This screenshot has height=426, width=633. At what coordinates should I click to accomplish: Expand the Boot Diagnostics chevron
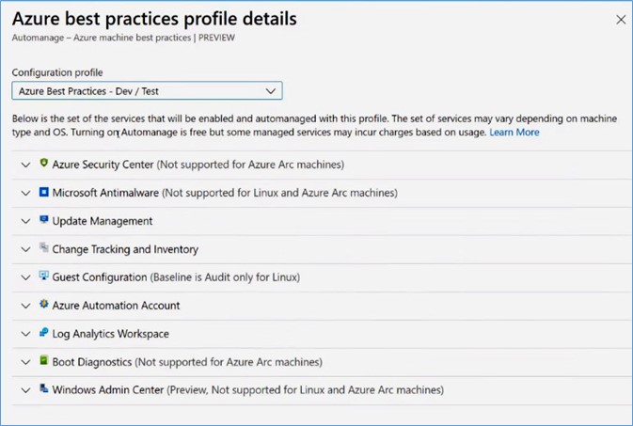point(25,362)
